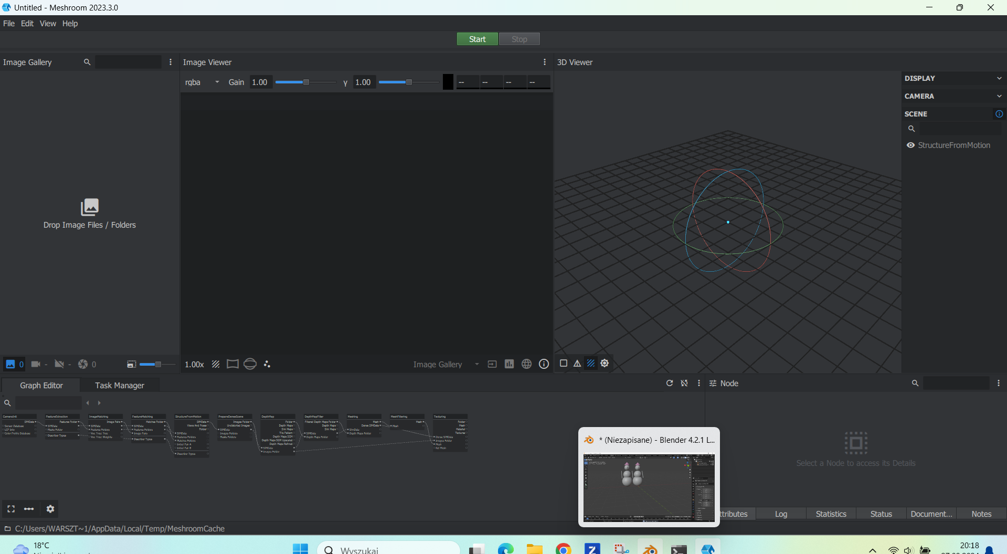Click the SCENE info icon
This screenshot has width=1007, height=554.
tap(999, 114)
